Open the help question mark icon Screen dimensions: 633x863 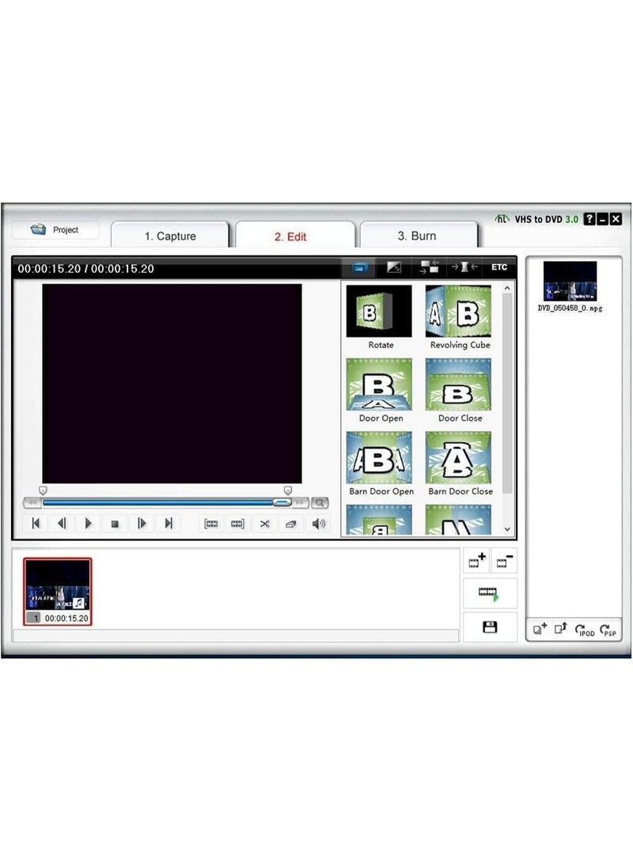pyautogui.click(x=589, y=219)
